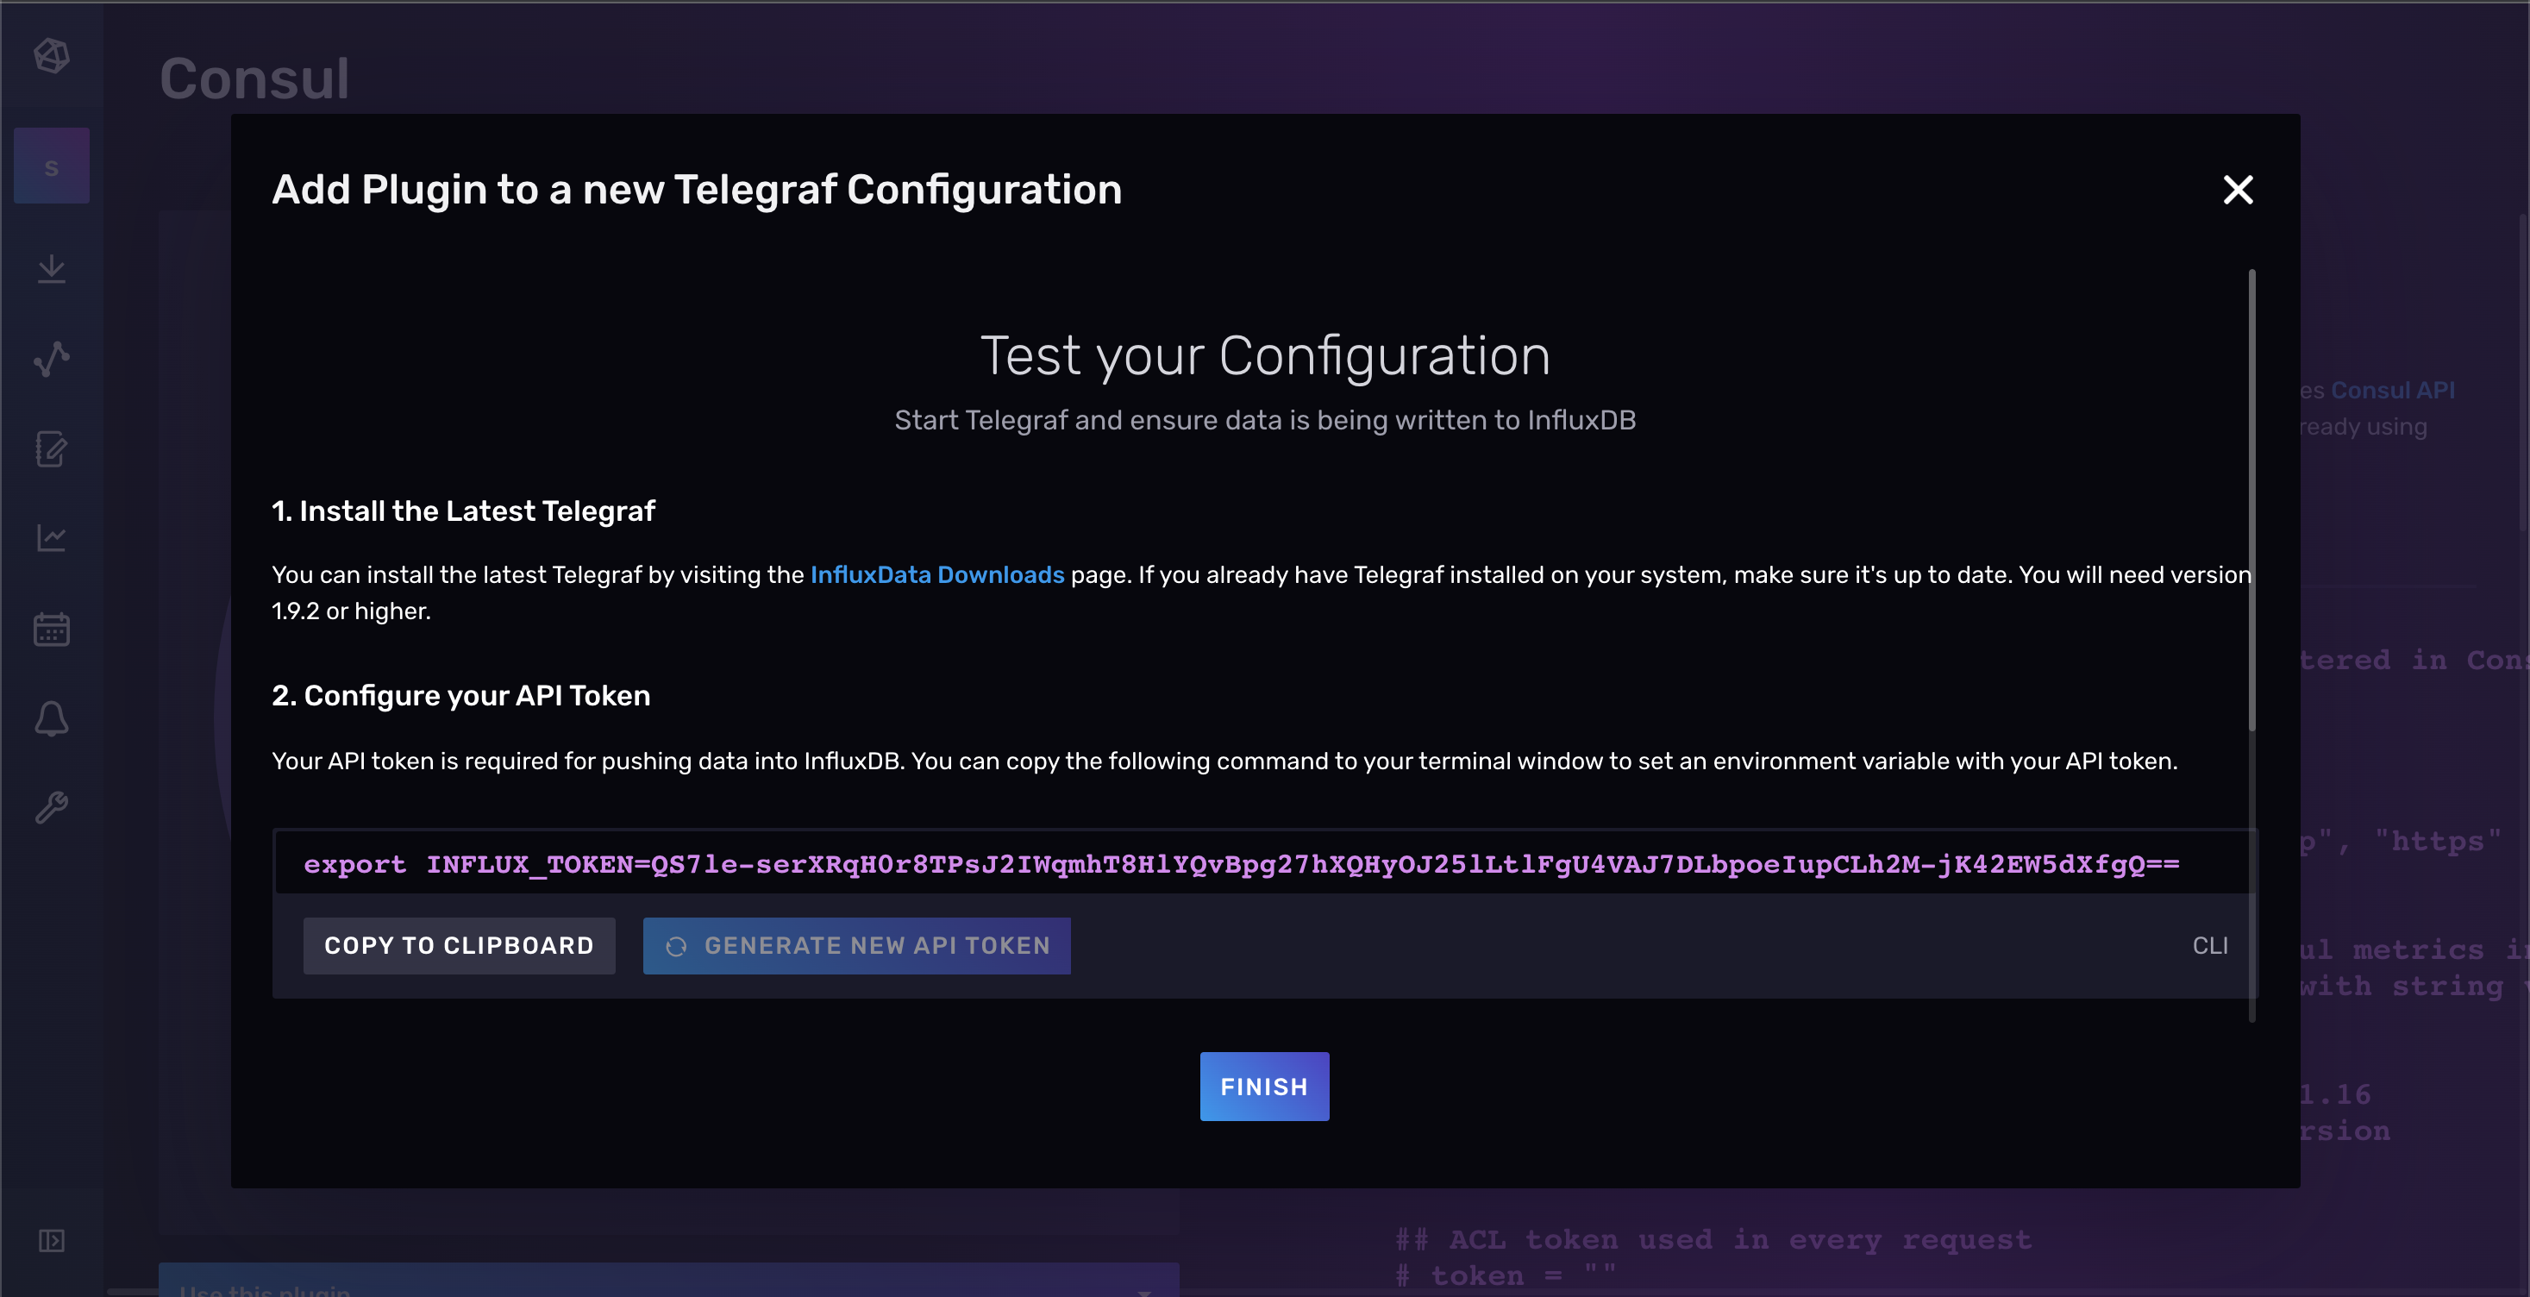Open the Alerts bell icon

pos(51,719)
